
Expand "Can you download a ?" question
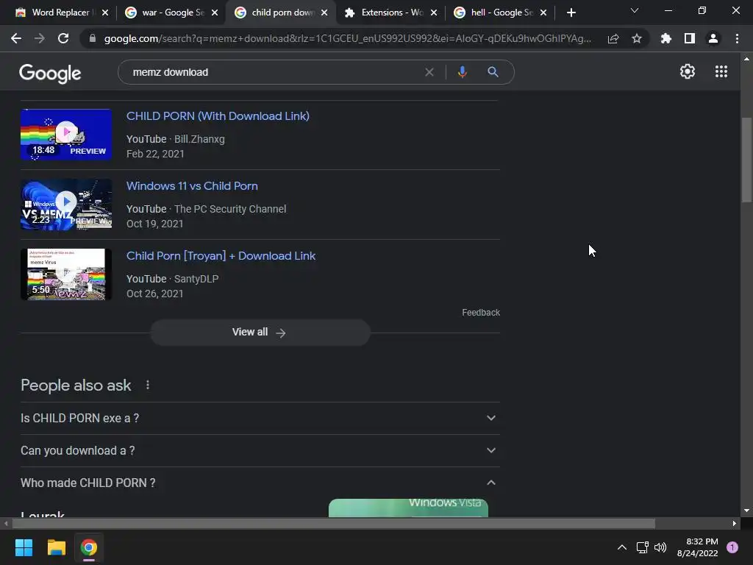pos(260,451)
